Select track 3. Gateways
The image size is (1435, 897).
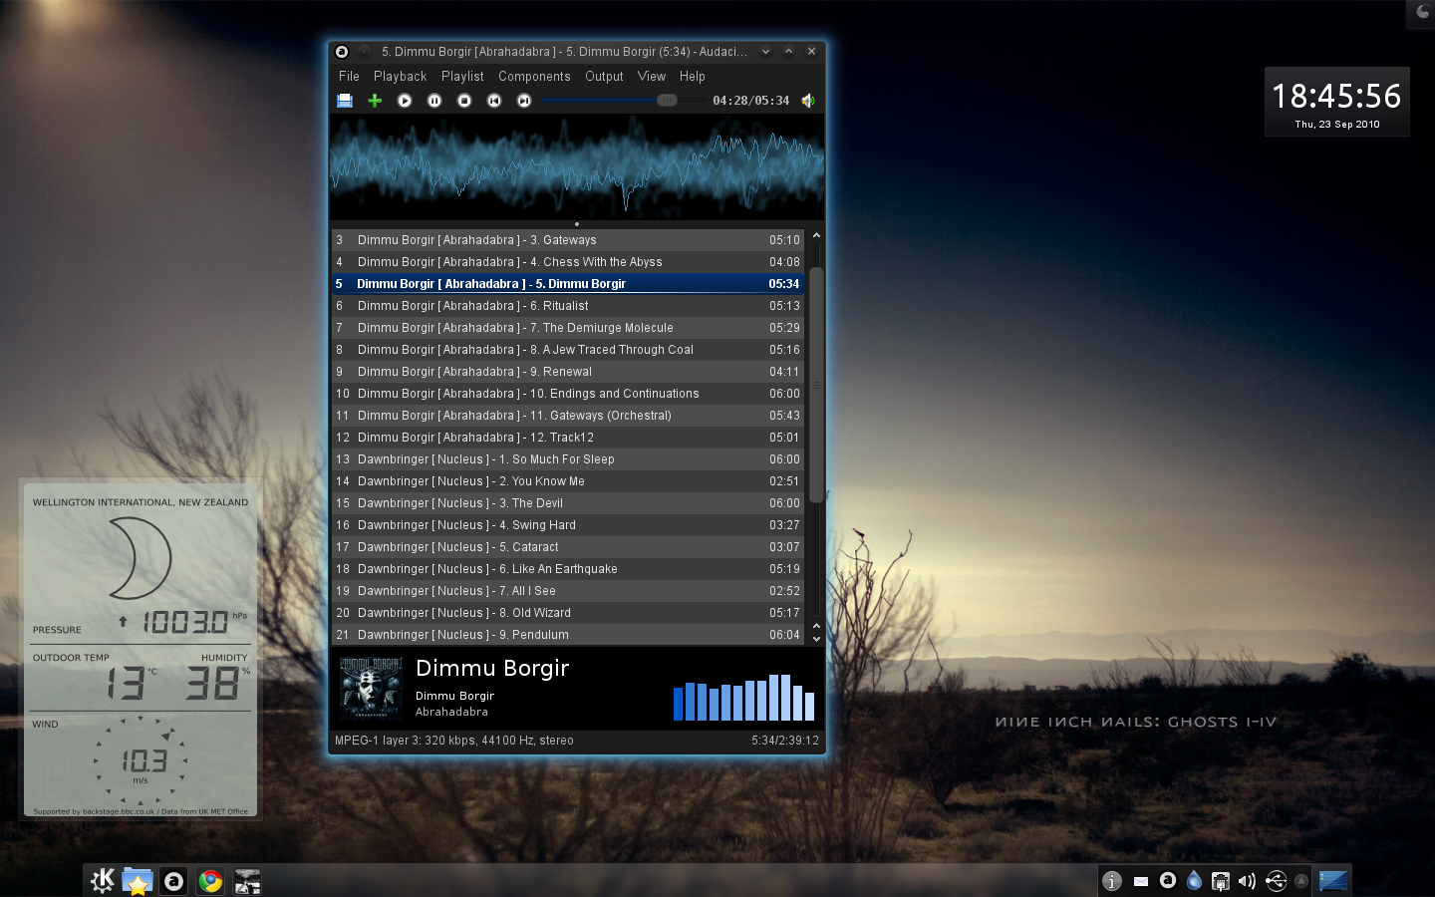pyautogui.click(x=568, y=240)
